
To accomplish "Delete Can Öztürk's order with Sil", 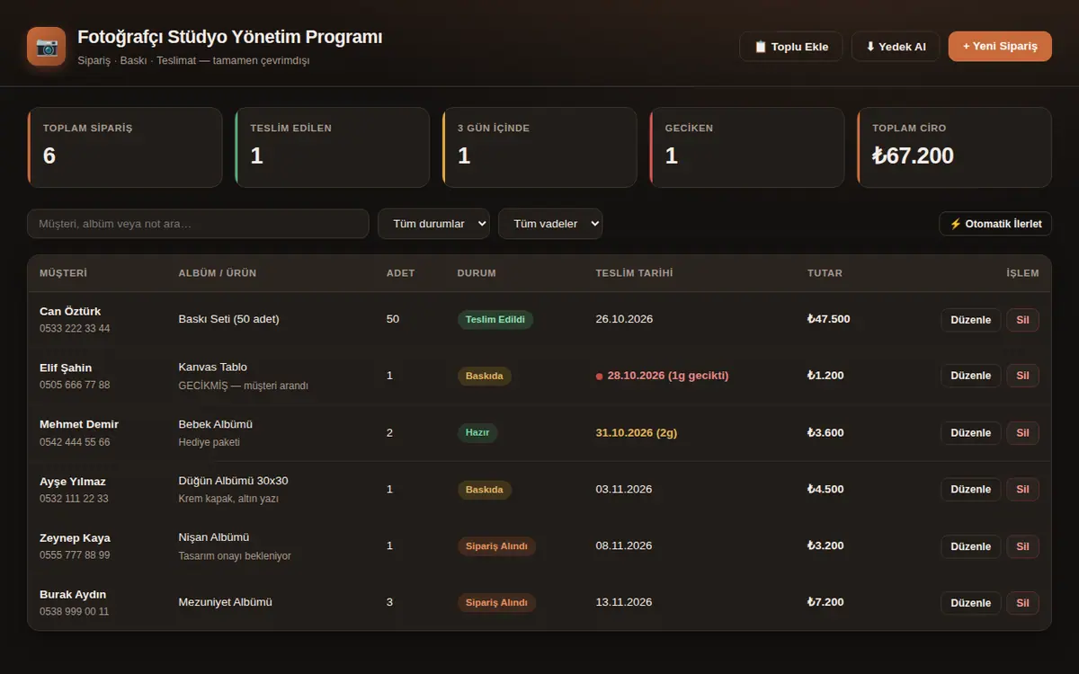I will (1022, 320).
